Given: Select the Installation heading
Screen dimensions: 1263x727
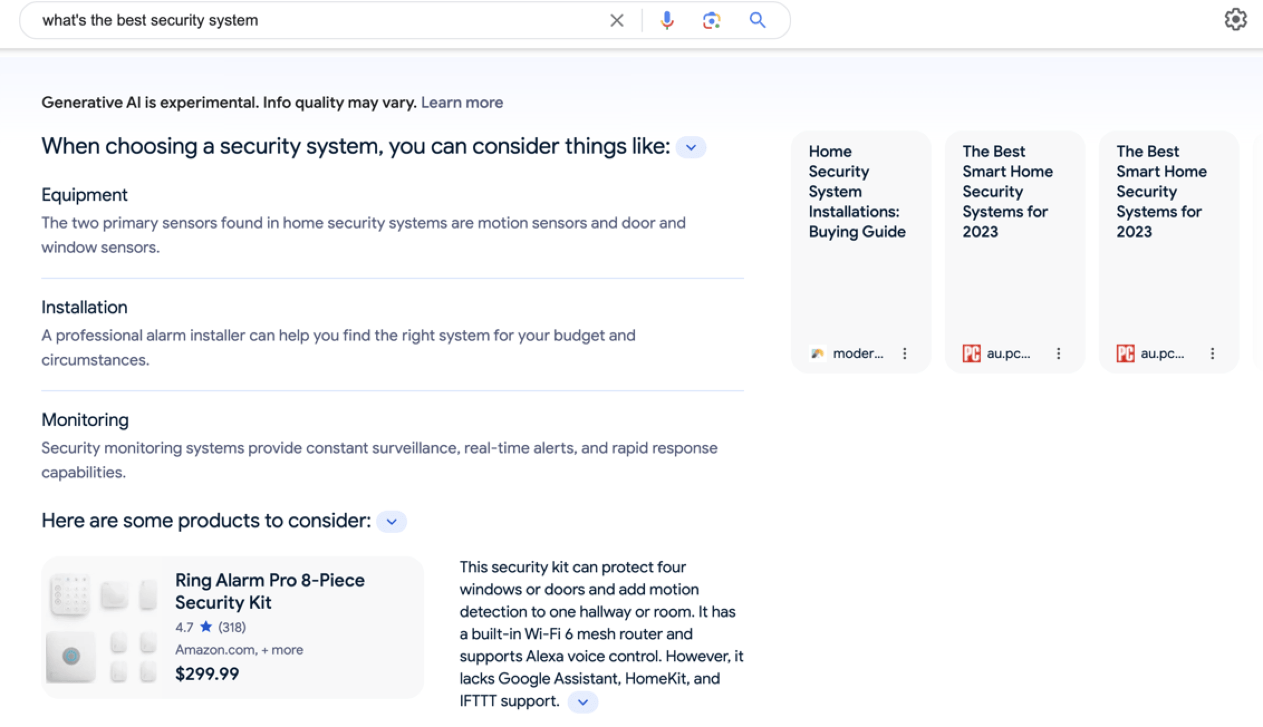Looking at the screenshot, I should [x=84, y=307].
